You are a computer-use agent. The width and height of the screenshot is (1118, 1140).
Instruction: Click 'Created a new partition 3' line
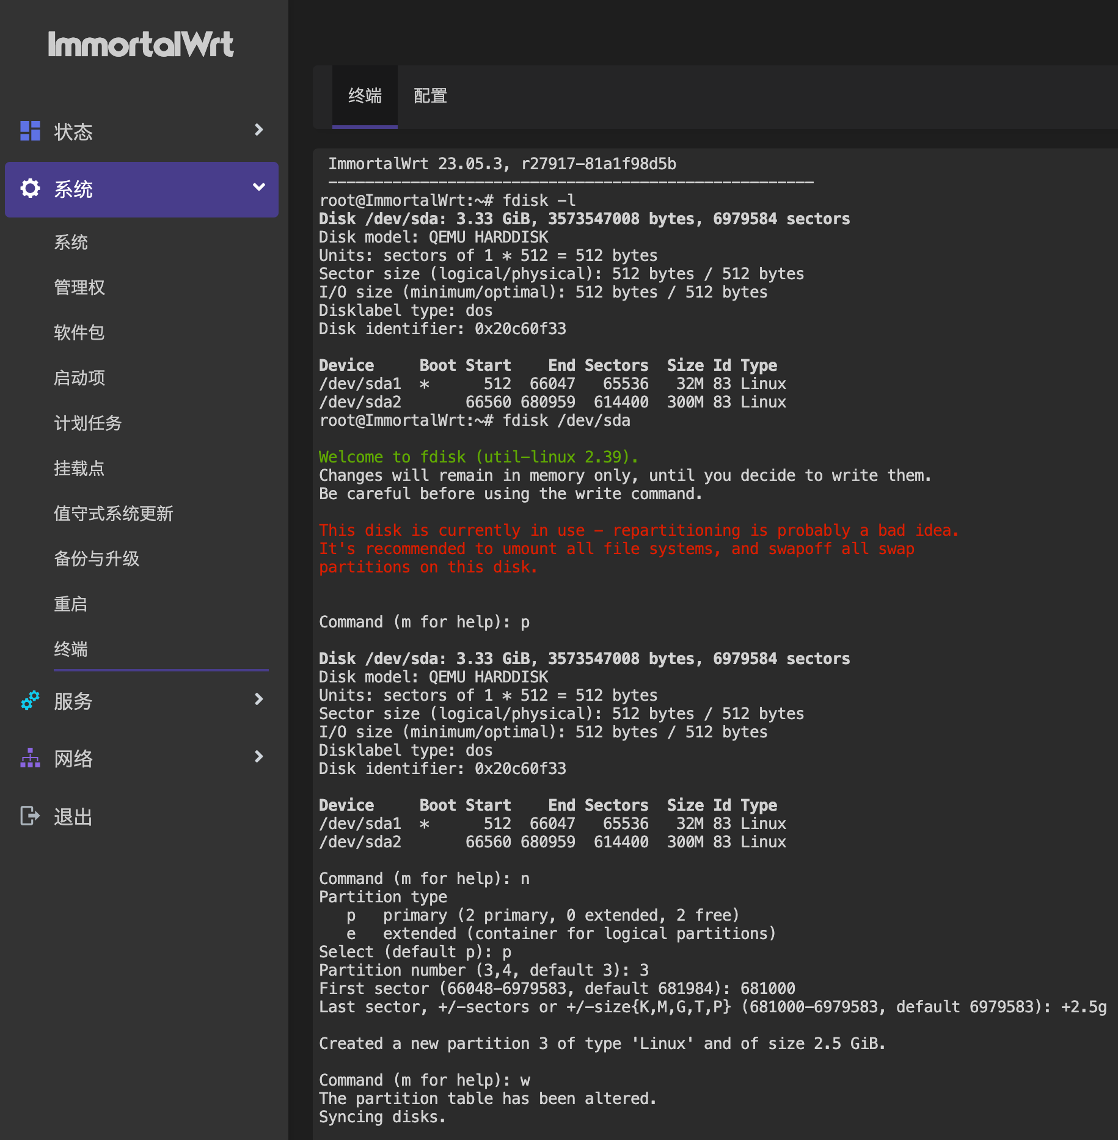(602, 1043)
